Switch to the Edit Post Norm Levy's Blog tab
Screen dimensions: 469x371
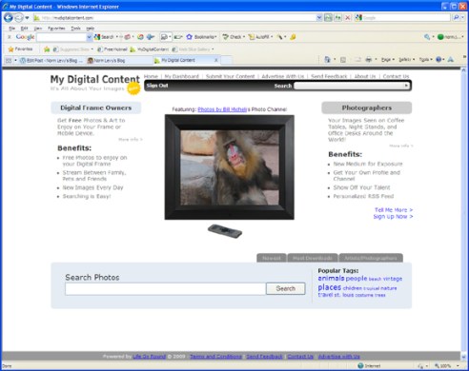click(x=51, y=60)
